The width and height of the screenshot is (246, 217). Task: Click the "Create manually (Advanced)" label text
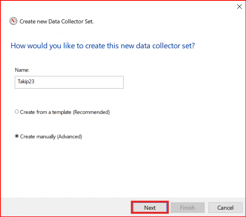(x=51, y=136)
